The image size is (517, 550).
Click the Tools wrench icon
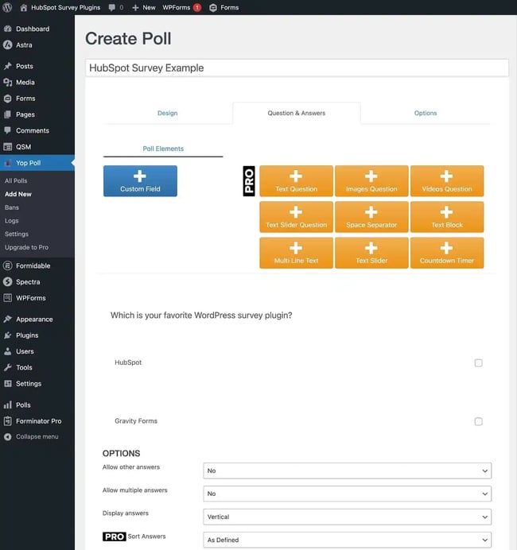pyautogui.click(x=8, y=367)
